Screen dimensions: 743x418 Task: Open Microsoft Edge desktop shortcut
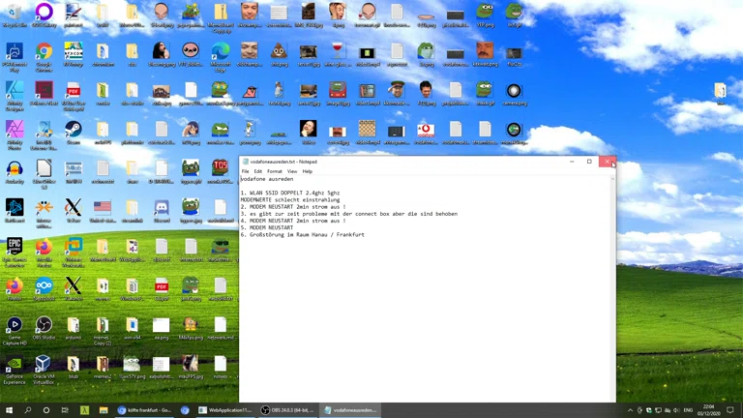point(221,52)
